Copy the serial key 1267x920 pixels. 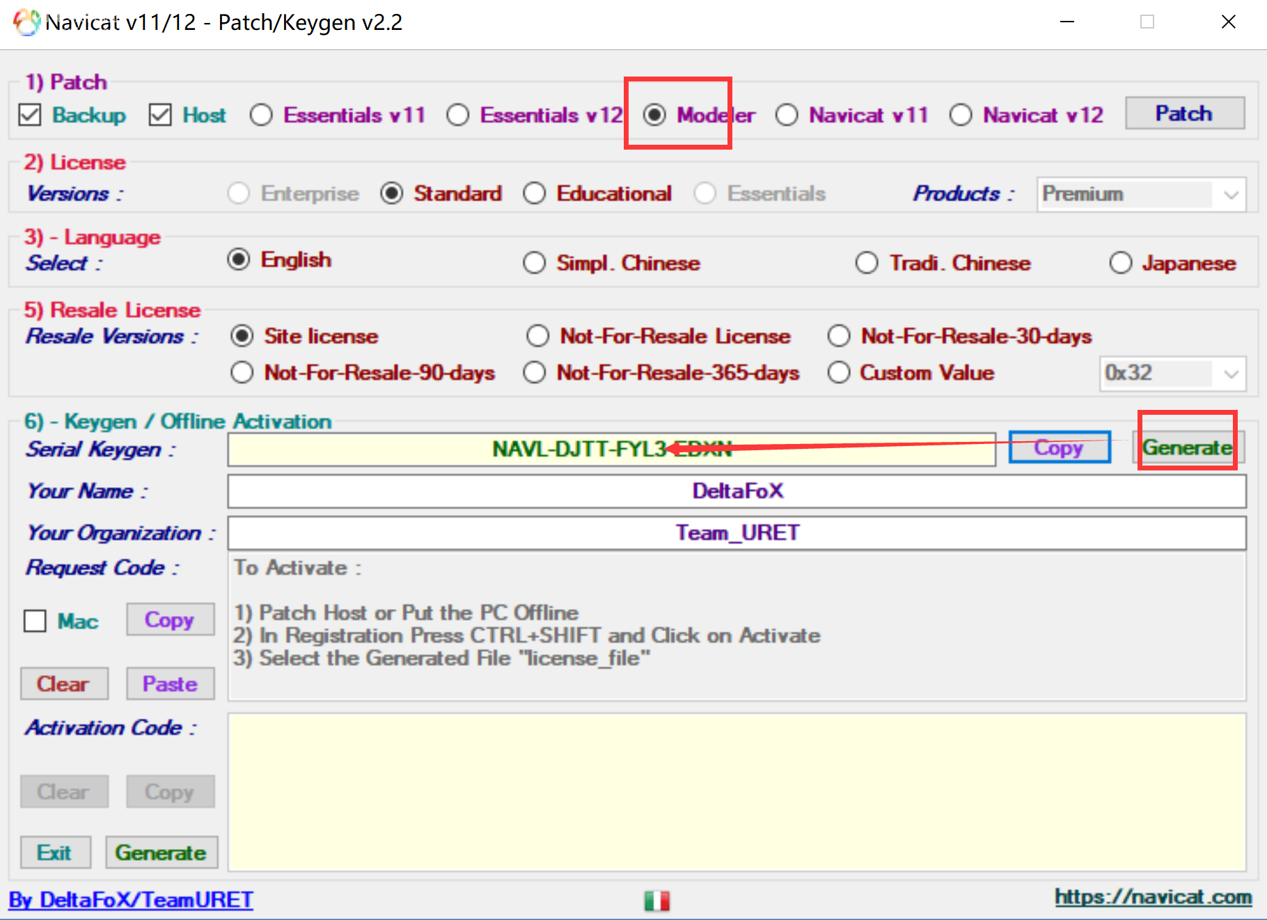1060,447
